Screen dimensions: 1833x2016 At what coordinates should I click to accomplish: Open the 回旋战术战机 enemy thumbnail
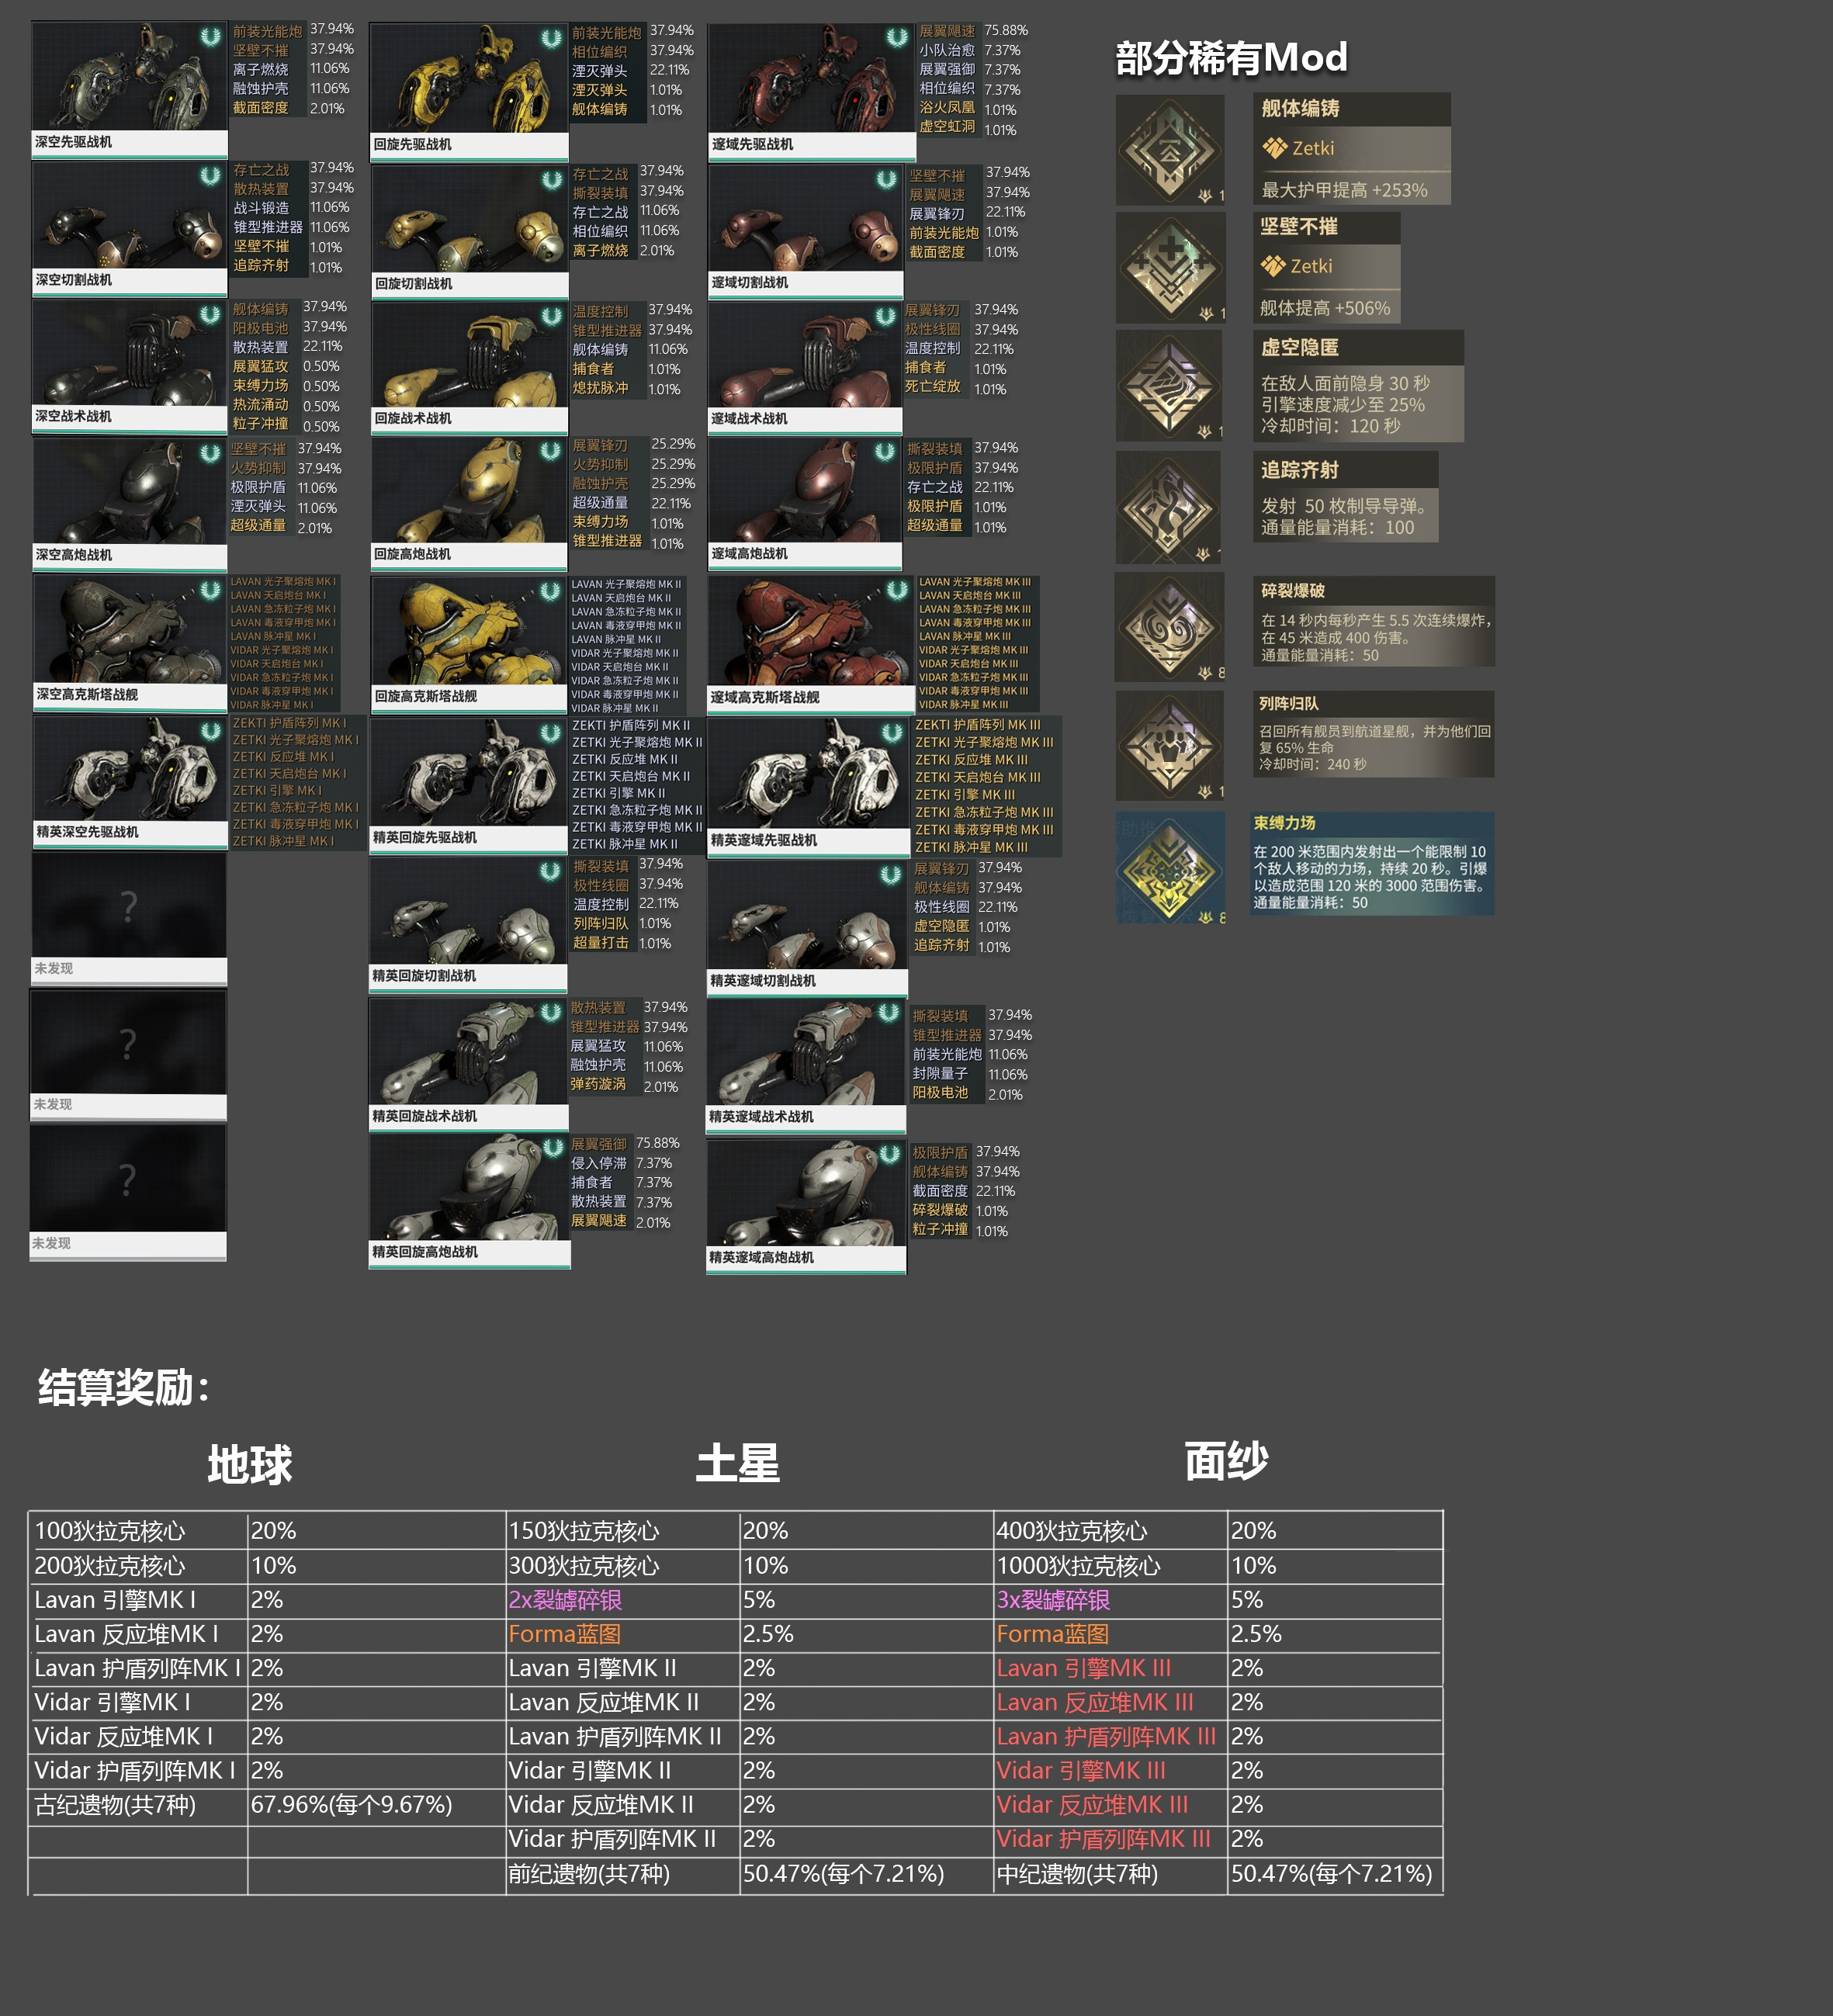click(x=469, y=366)
